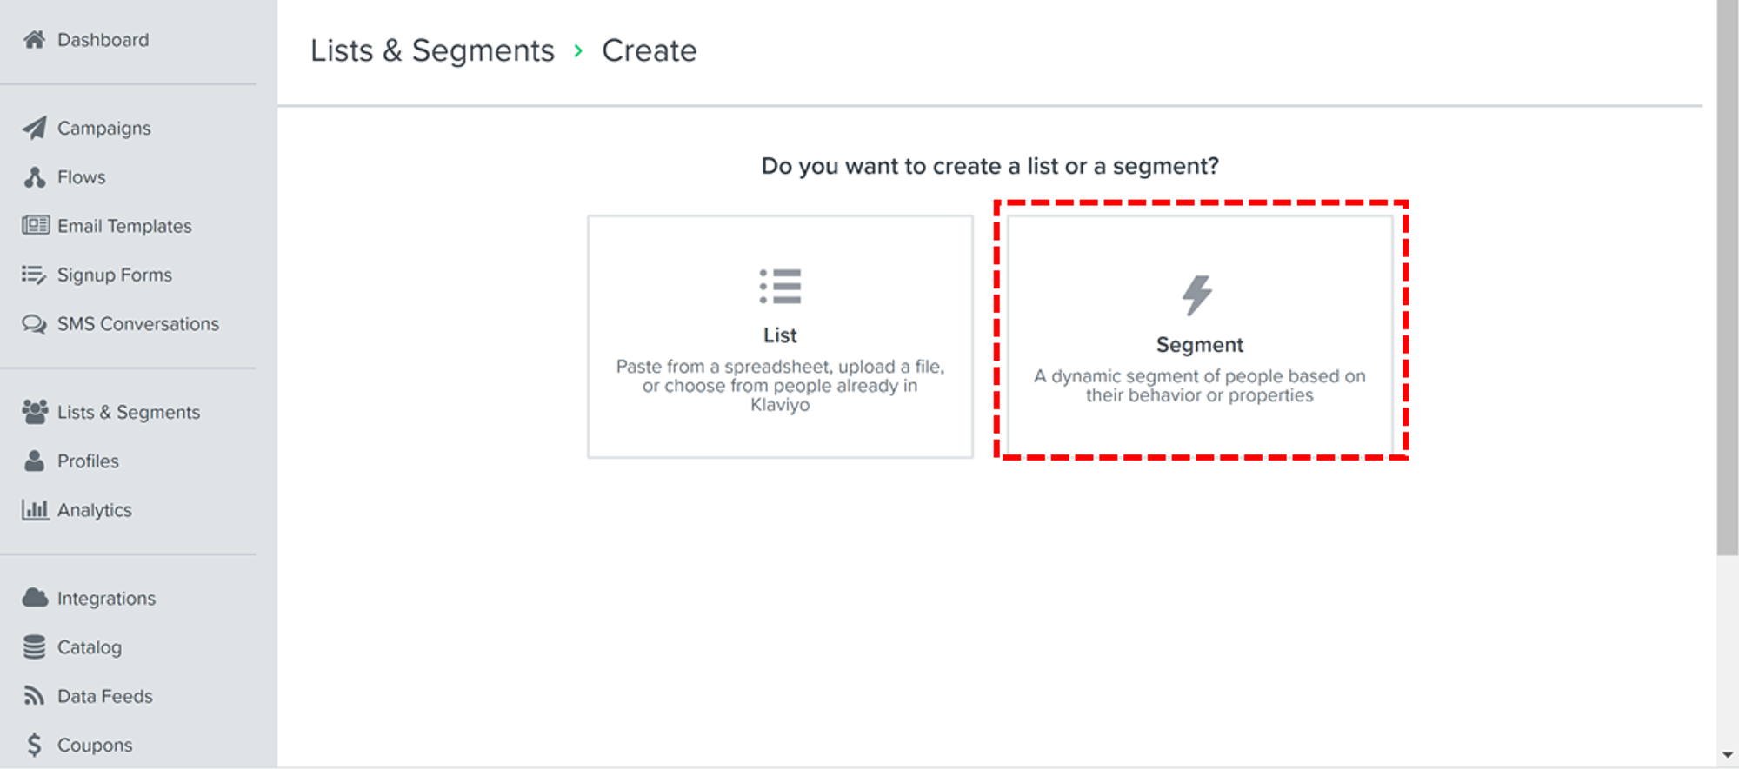Click the SMS Conversations chat icon
1739x769 pixels.
(x=35, y=324)
